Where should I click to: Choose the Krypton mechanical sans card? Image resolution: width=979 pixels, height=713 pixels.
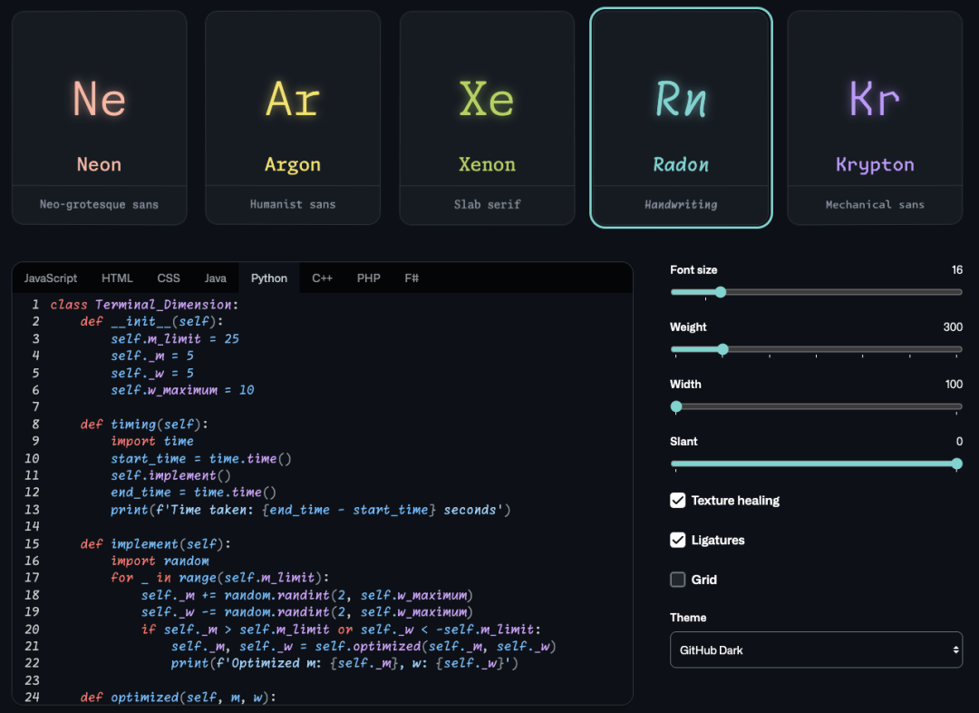[x=875, y=118]
